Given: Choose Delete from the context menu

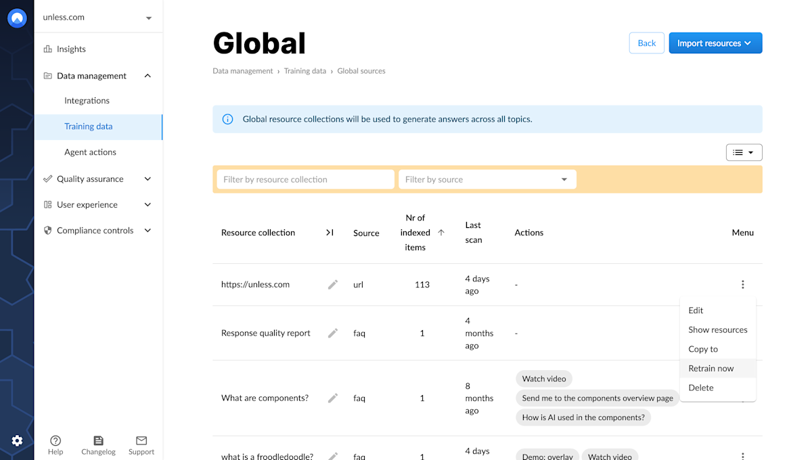Looking at the screenshot, I should pos(717,388).
